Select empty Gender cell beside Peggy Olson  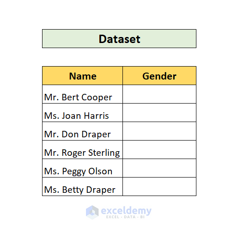tap(159, 168)
